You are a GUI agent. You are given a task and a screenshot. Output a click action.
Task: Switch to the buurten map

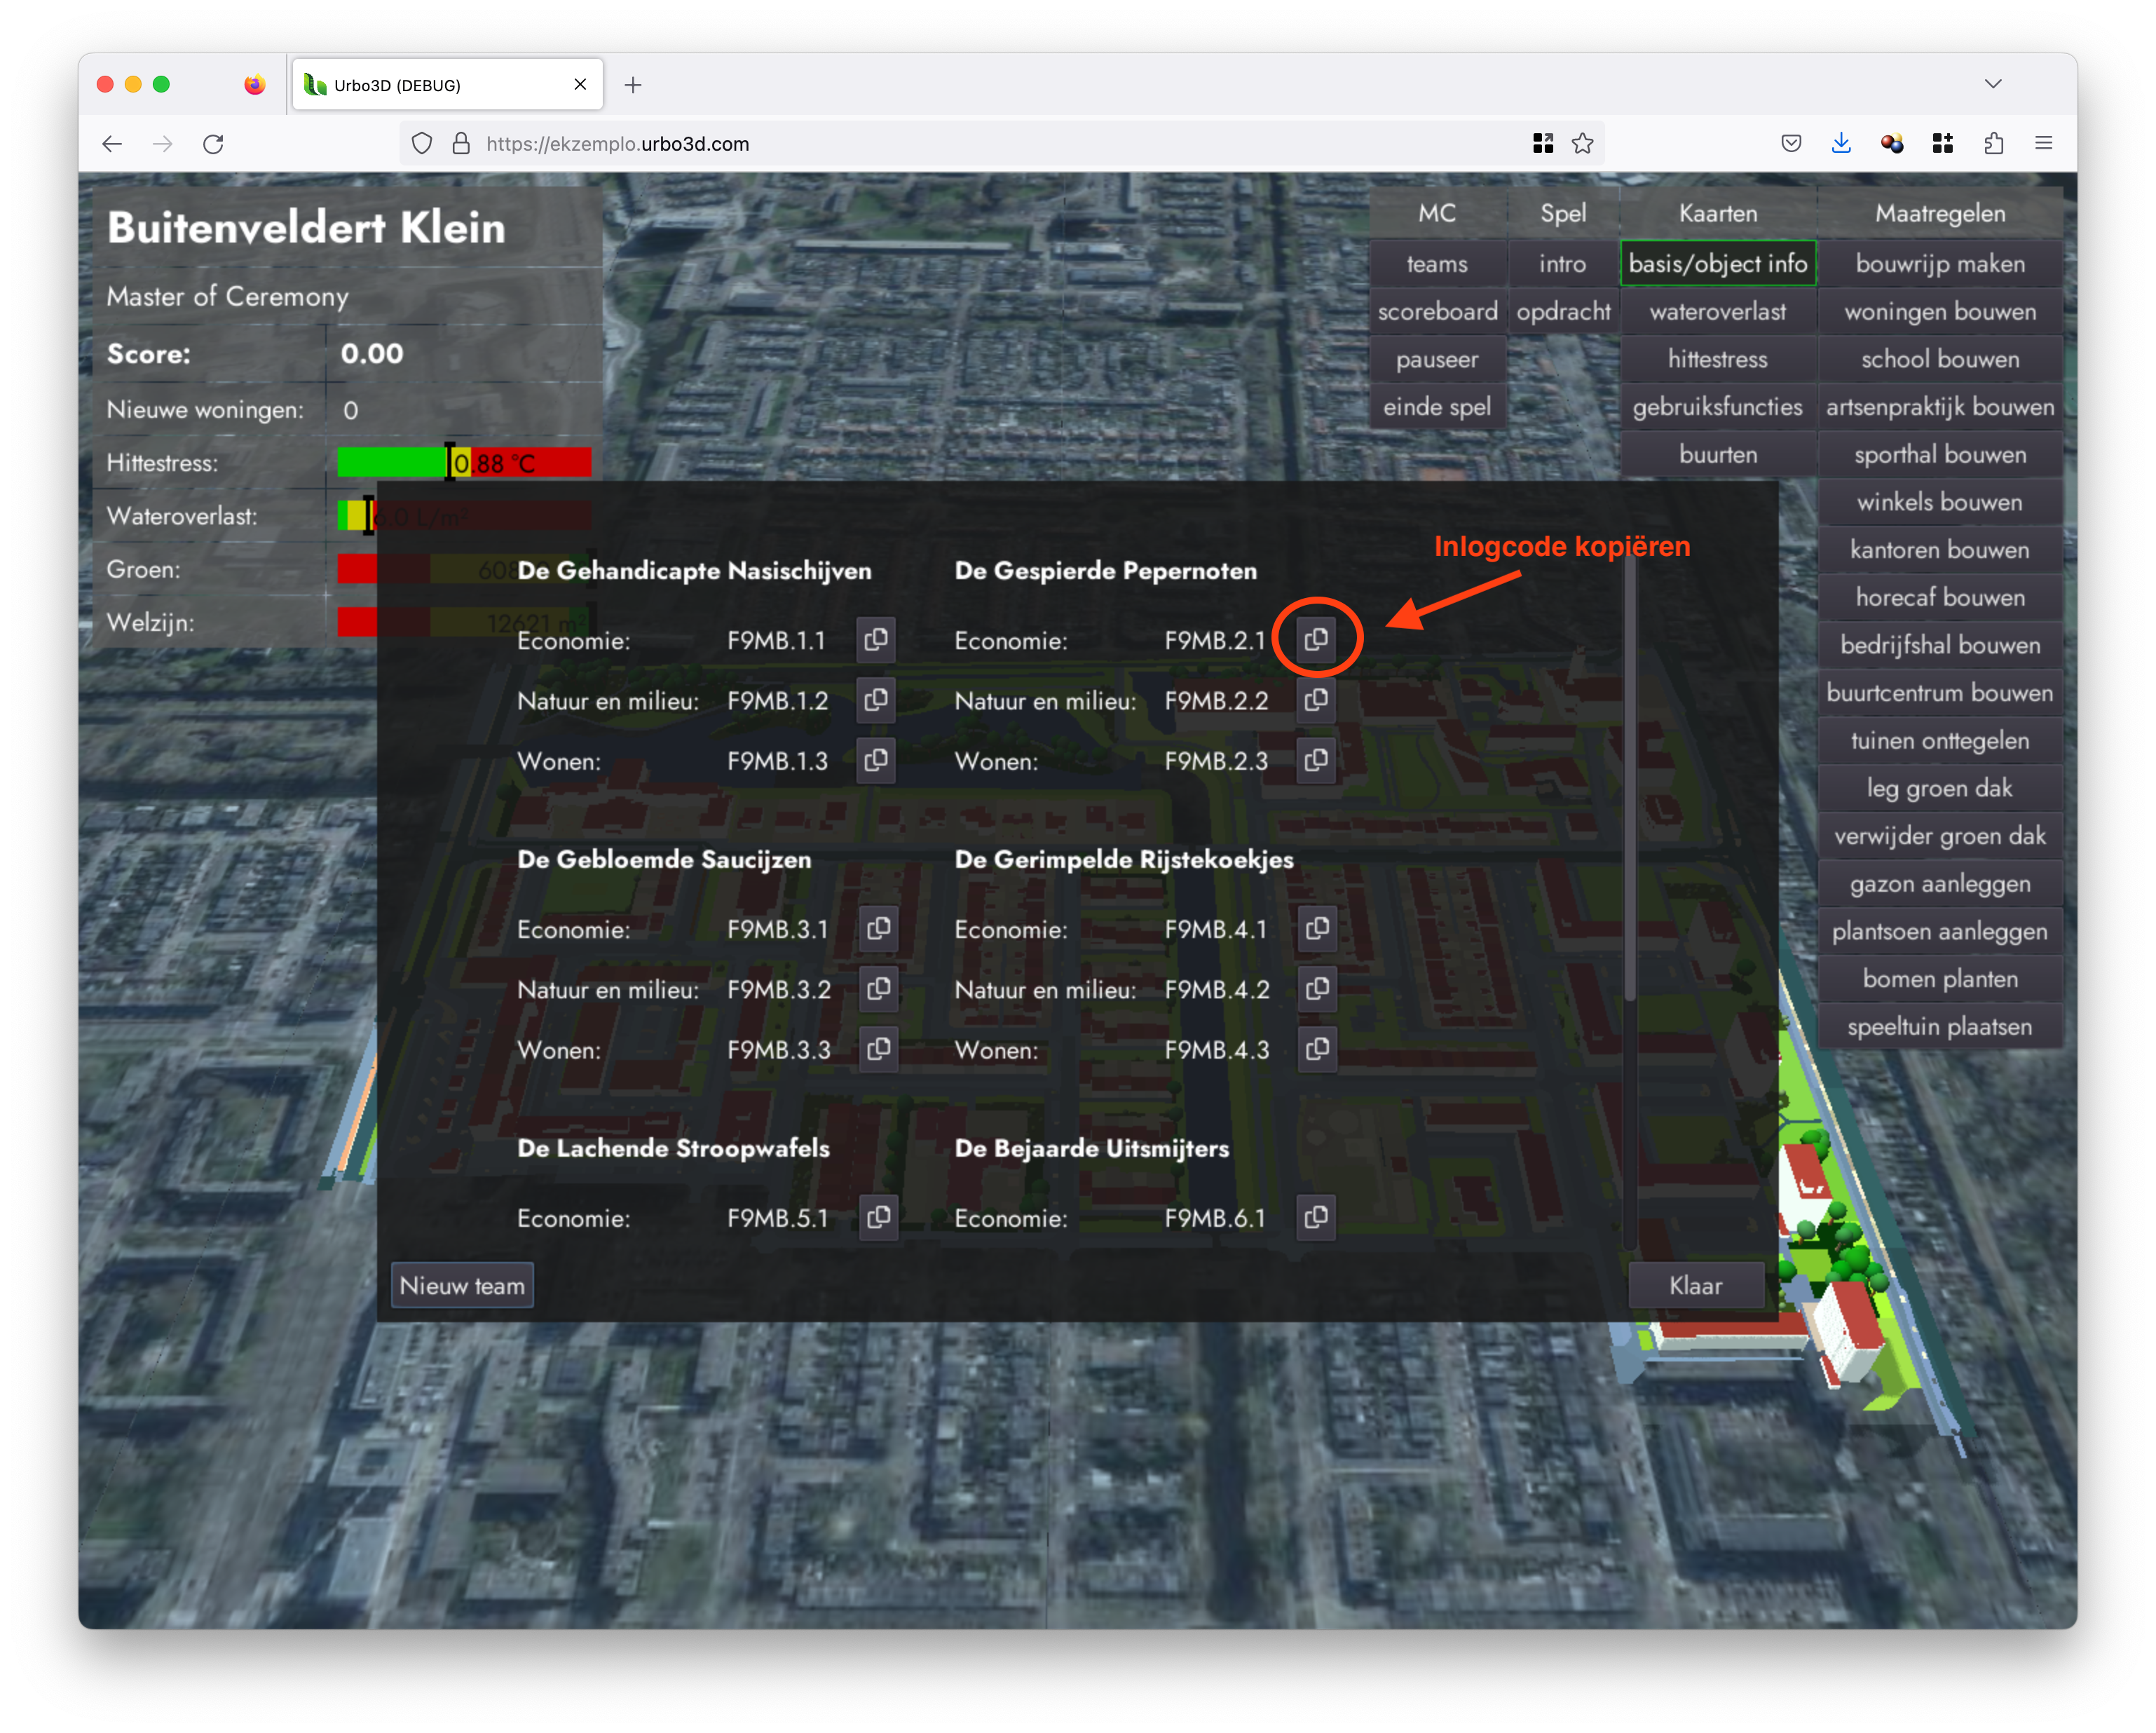1718,455
